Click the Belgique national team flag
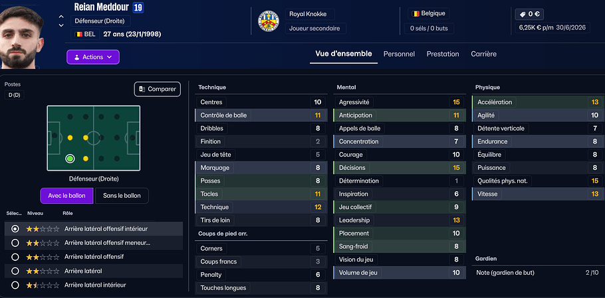Screen dimensions: 605x298 [416, 13]
